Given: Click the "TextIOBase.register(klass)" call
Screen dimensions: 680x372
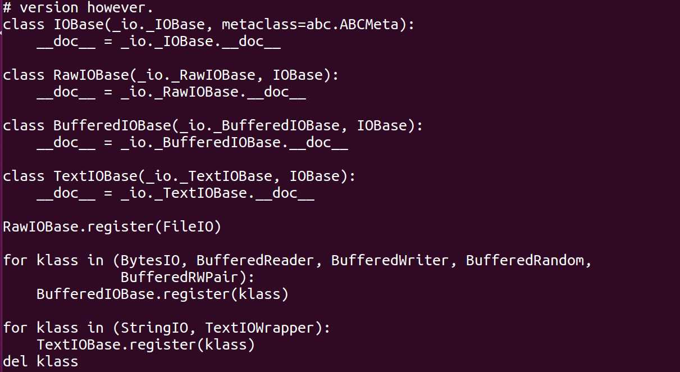Looking at the screenshot, I should click(x=145, y=344).
